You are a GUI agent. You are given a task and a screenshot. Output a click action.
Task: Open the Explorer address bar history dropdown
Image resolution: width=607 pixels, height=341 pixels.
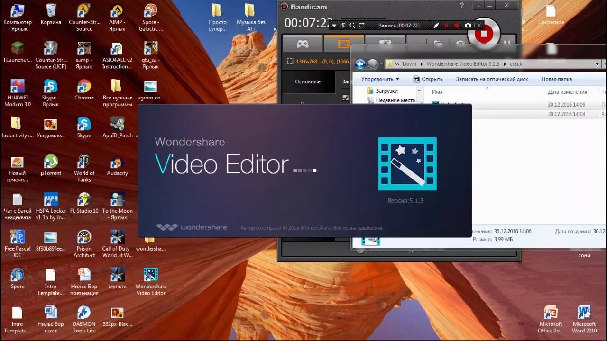tap(598, 64)
